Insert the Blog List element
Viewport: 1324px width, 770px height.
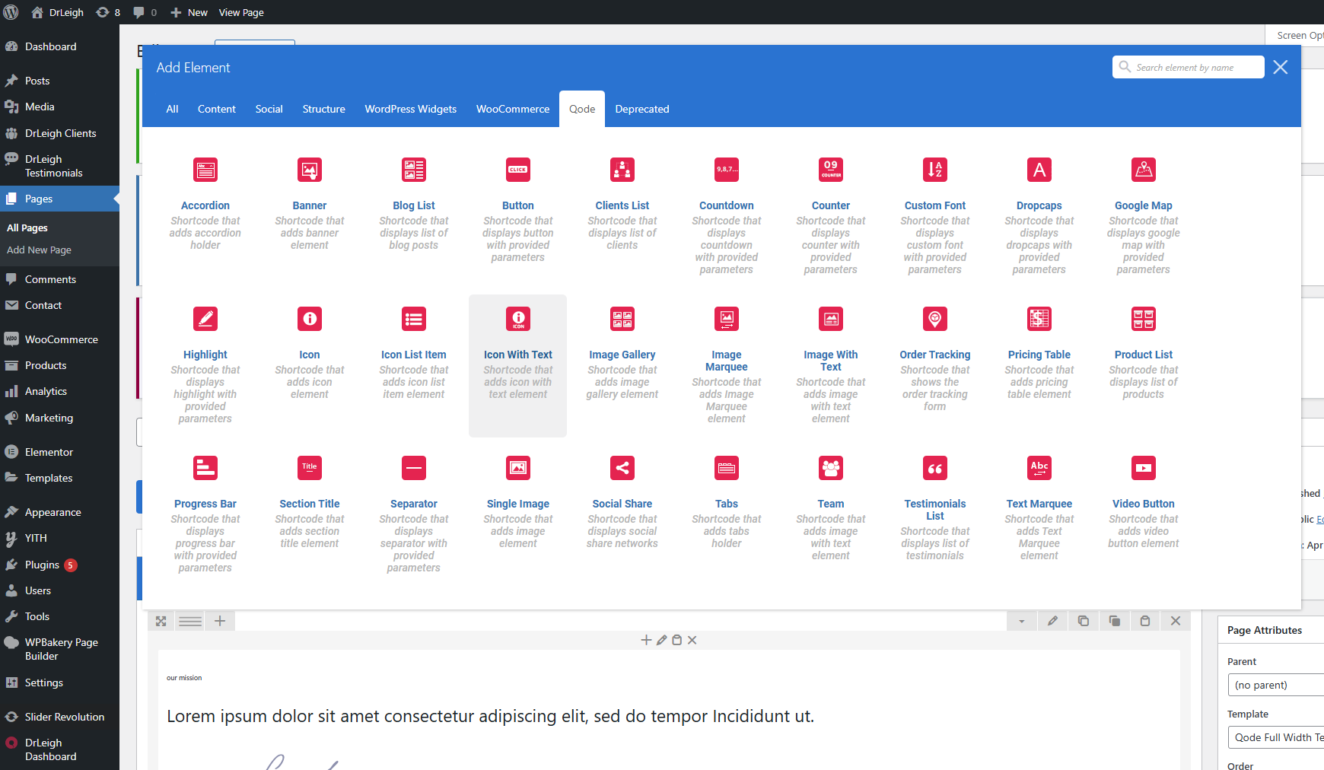414,205
